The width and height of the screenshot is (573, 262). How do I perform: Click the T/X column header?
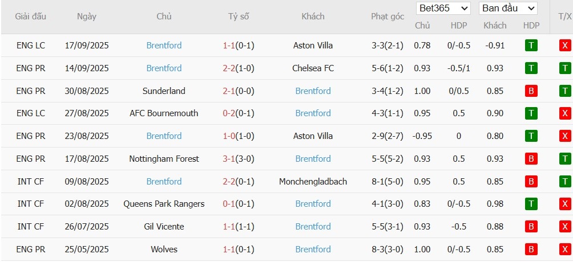561,17
